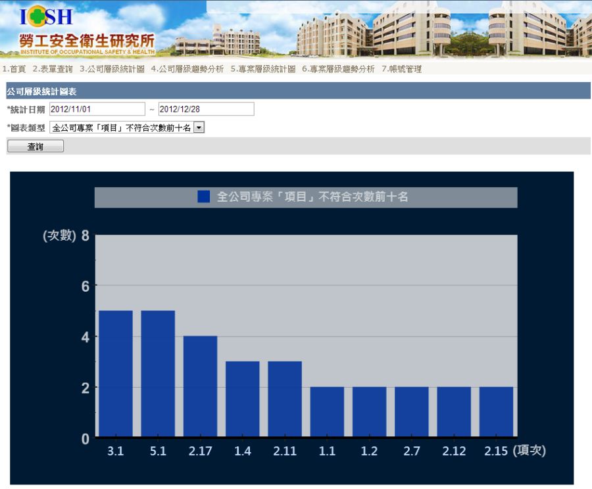Open 公司層級統計圖 menu item
This screenshot has height=489, width=592.
[112, 69]
